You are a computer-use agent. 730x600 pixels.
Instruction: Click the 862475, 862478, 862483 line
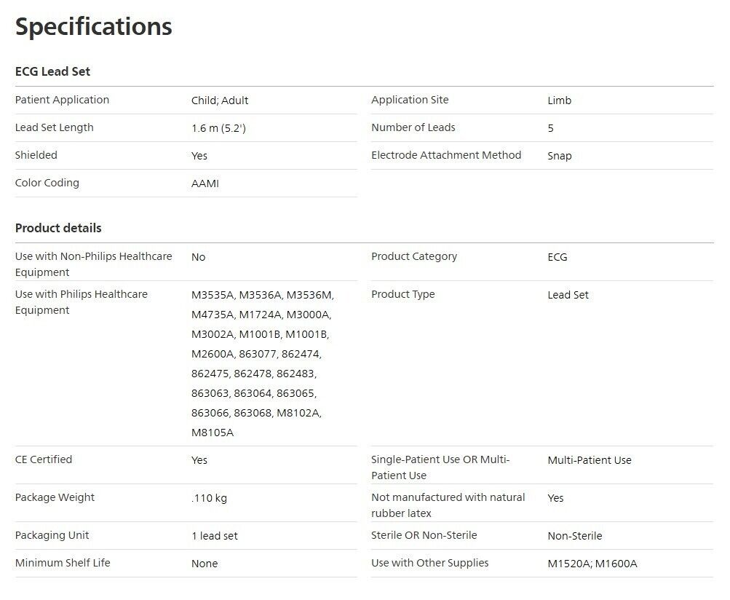pyautogui.click(x=254, y=373)
